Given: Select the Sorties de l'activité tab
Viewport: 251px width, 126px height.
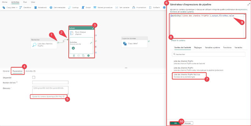Looking at the screenshot, I should (183, 48).
